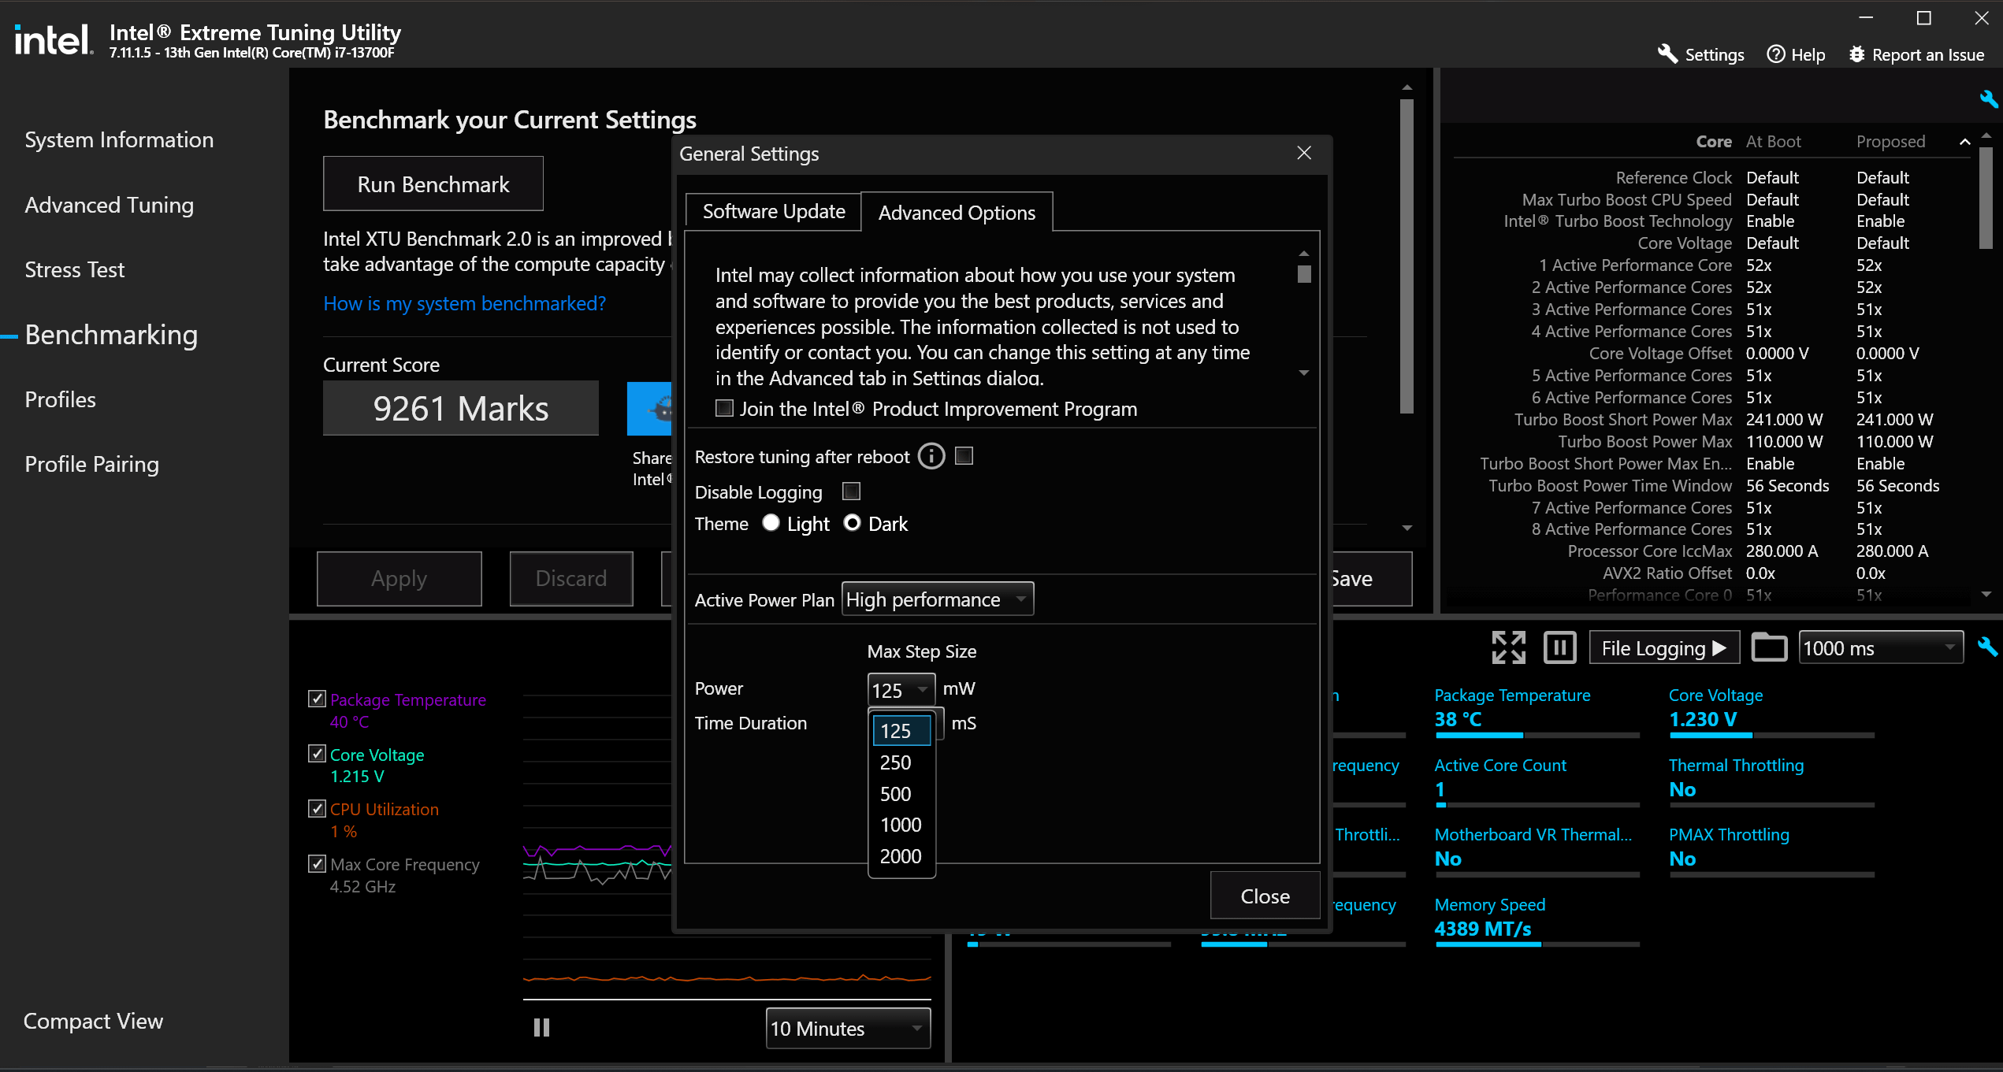Open Active Power Plan dropdown
Viewport: 2003px width, 1072px height.
click(x=937, y=599)
